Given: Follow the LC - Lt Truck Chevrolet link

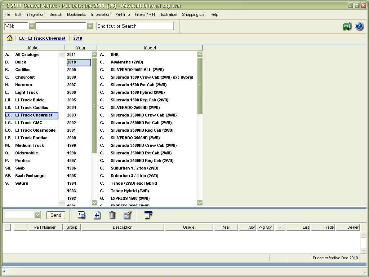Looking at the screenshot, I should click(43, 38).
